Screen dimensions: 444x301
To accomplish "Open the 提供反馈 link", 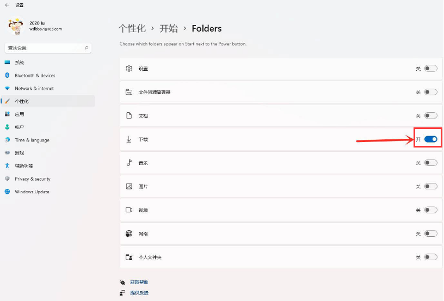I will 139,293.
